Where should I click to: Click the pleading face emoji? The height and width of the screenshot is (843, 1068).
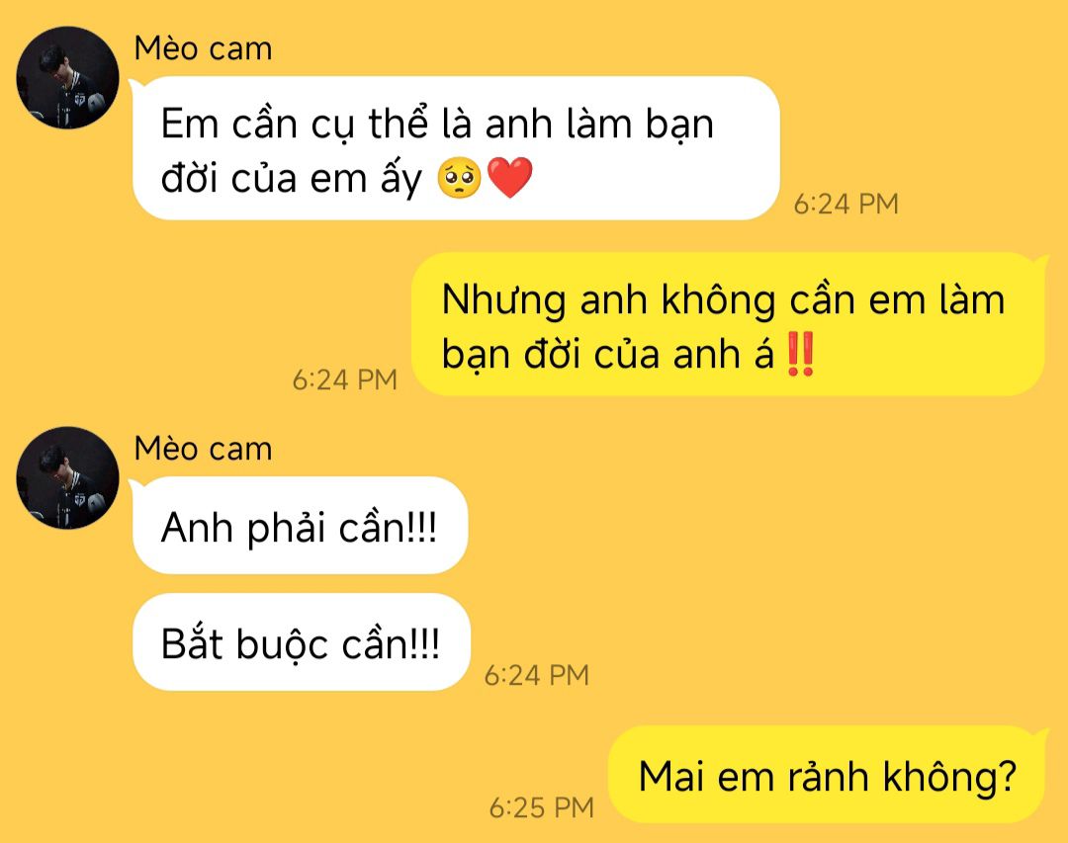[x=459, y=178]
